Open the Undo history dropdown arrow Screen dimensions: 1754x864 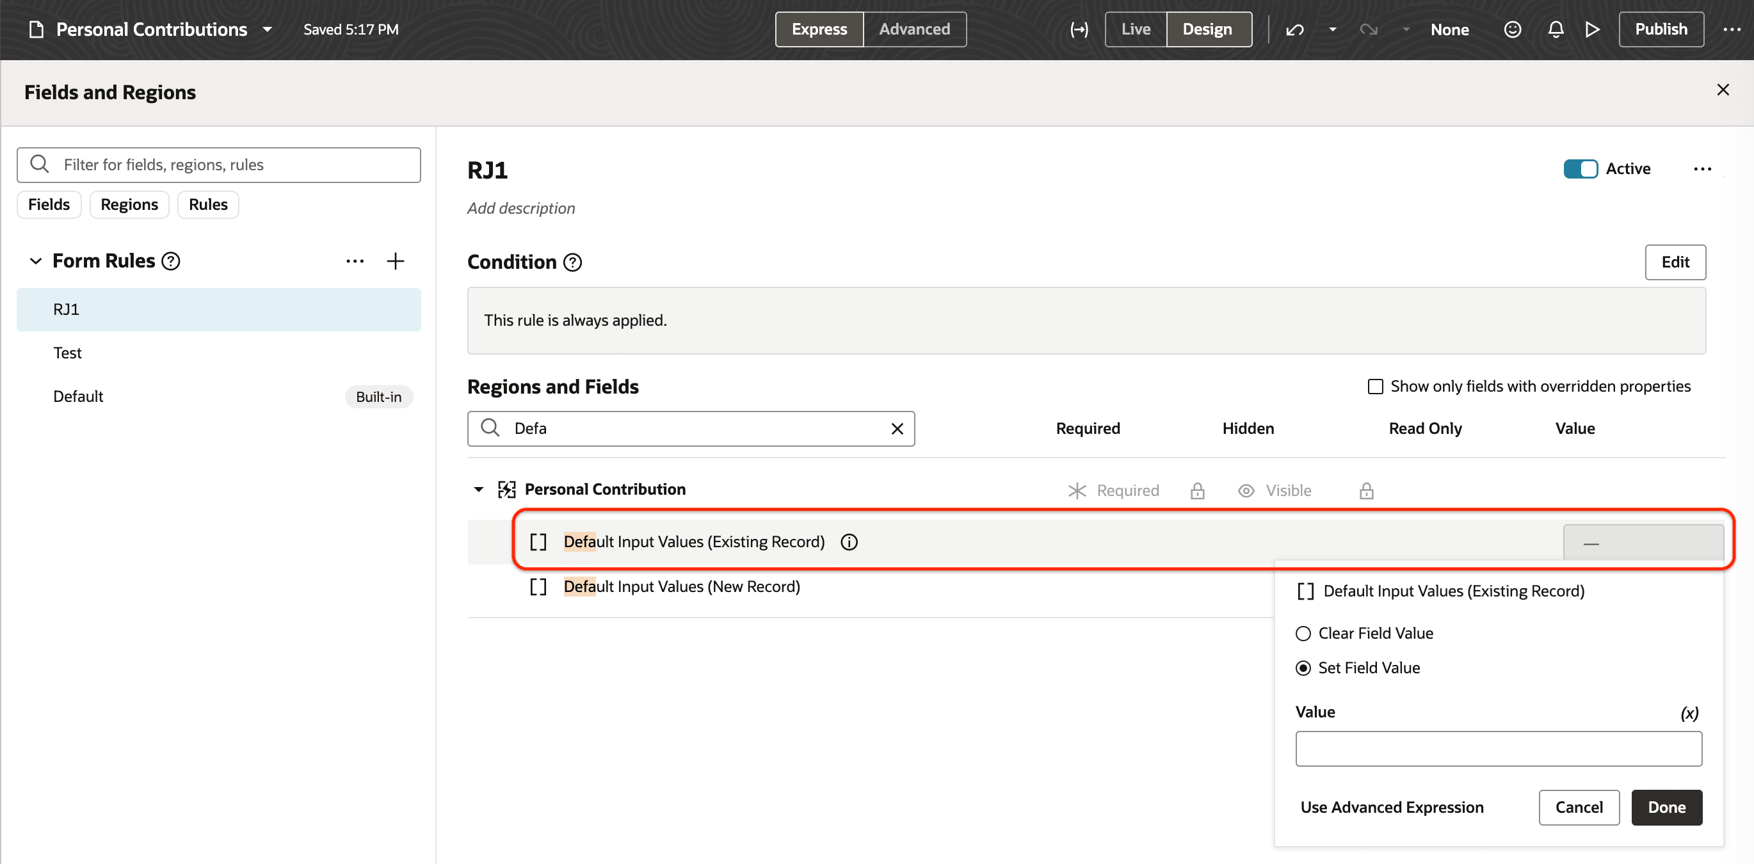1333,29
